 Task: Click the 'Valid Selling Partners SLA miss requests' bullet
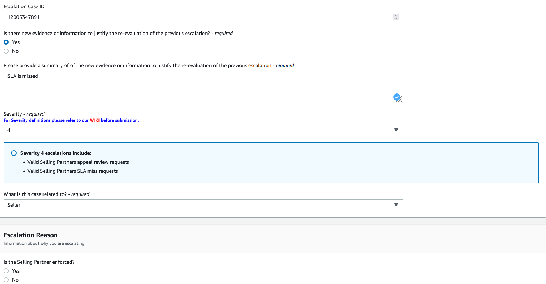[x=73, y=171]
